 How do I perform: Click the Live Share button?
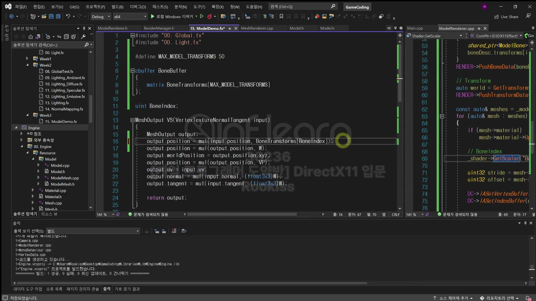pyautogui.click(x=506, y=17)
